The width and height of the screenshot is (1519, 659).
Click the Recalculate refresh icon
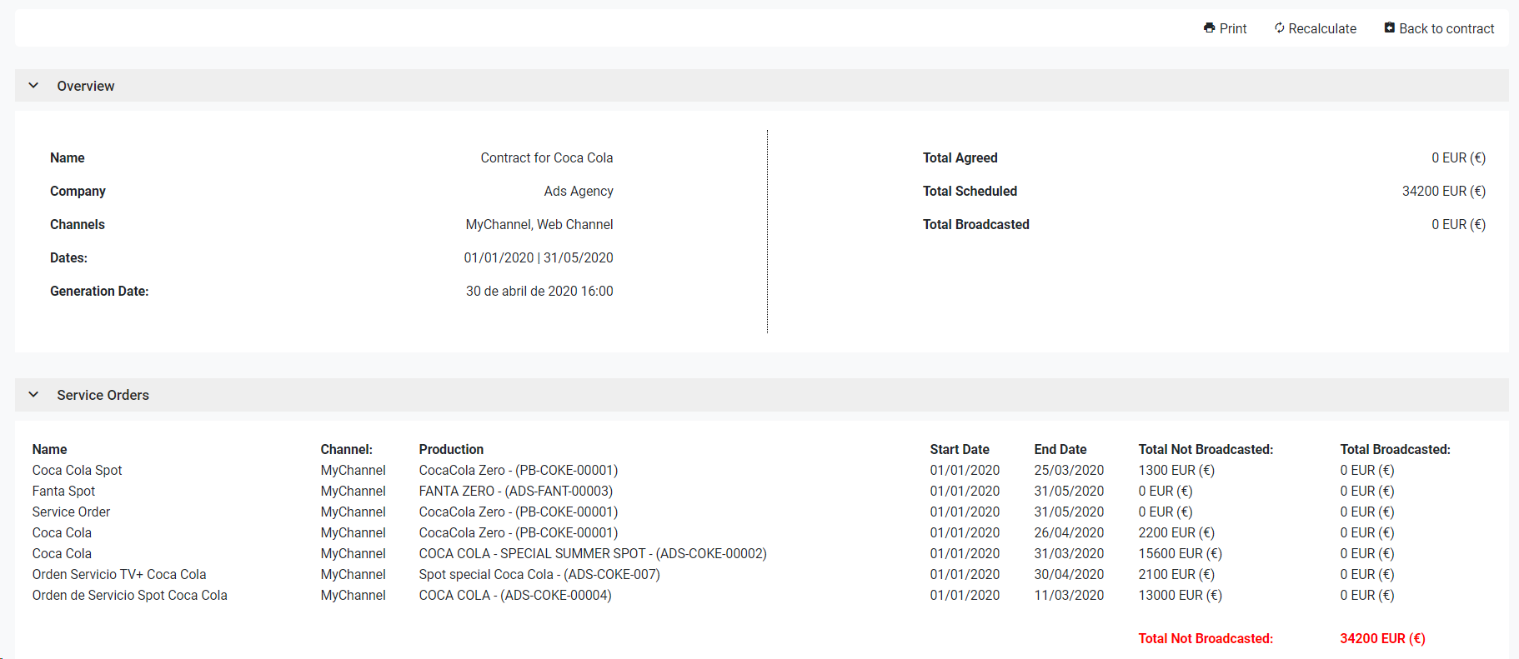1279,28
